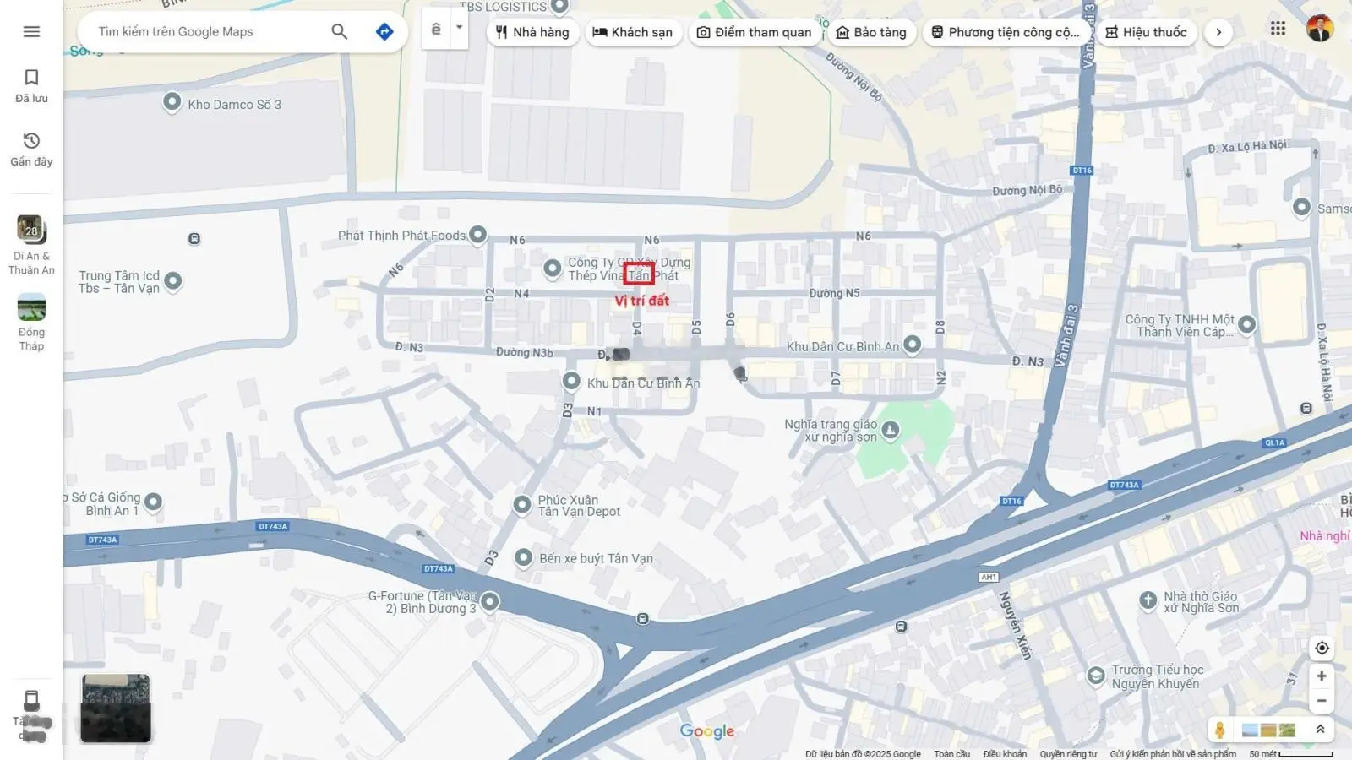Open directions with the blue arrow icon

[384, 31]
